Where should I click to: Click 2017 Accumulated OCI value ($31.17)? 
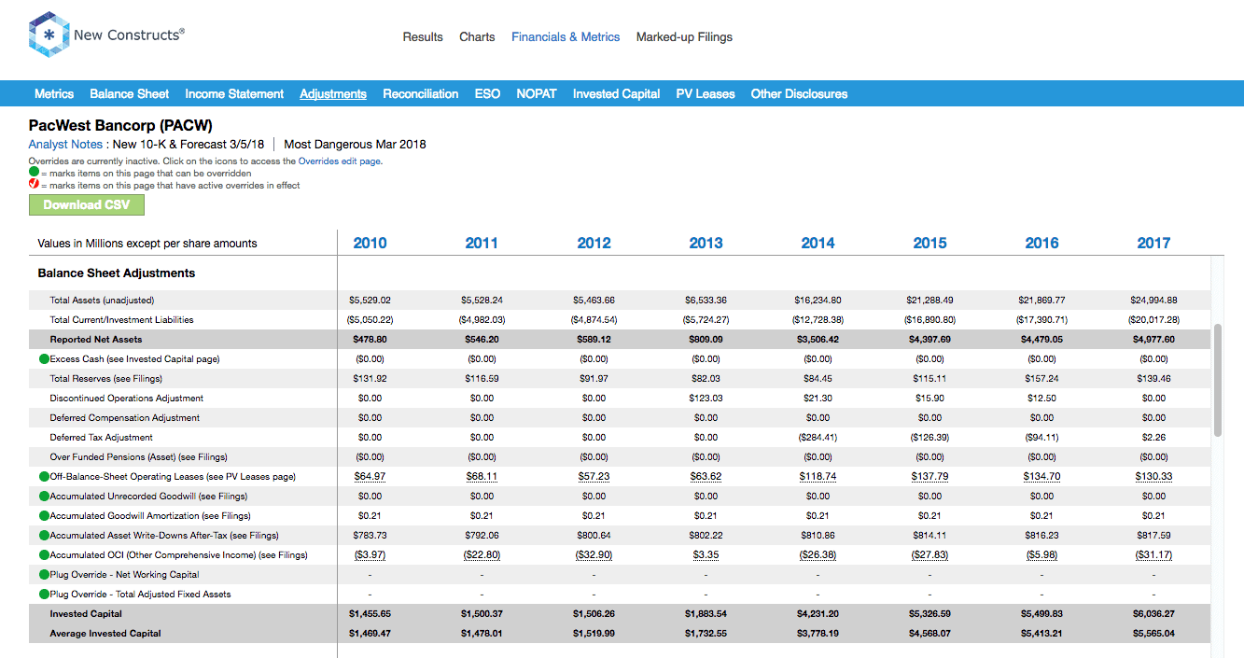1153,555
